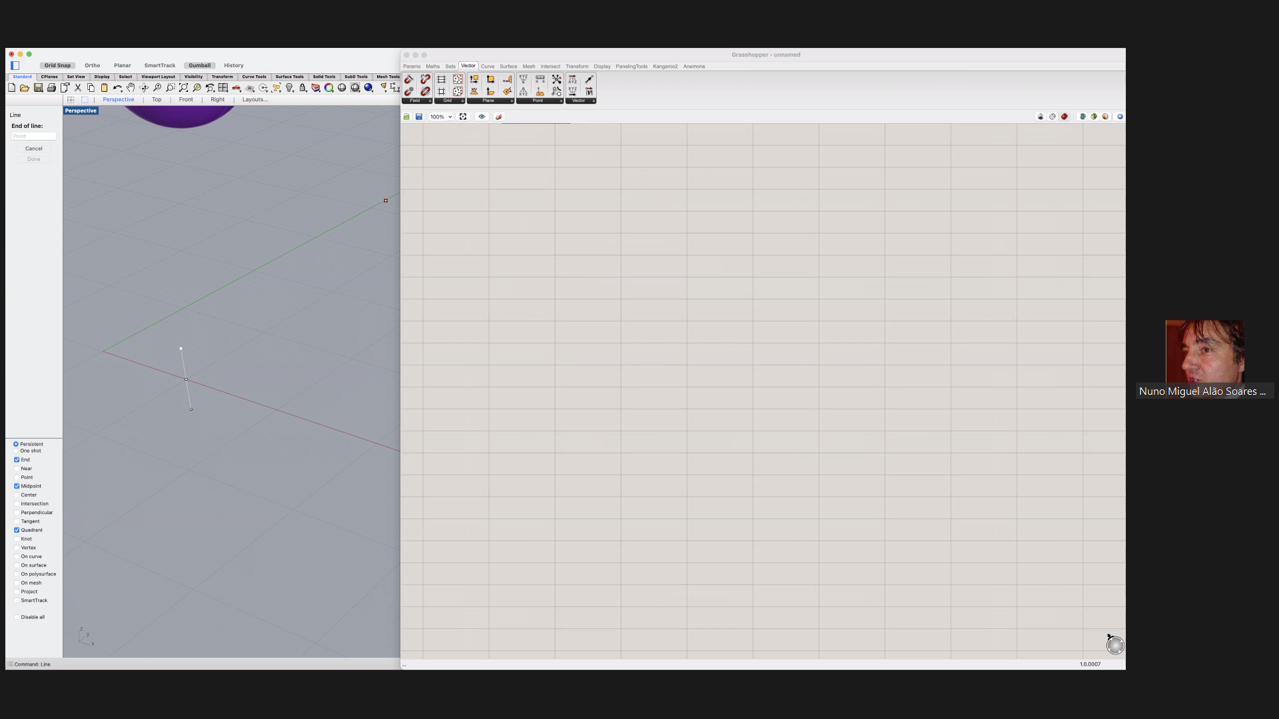Enable the Near object snap
Viewport: 1279px width, 719px height.
17,469
